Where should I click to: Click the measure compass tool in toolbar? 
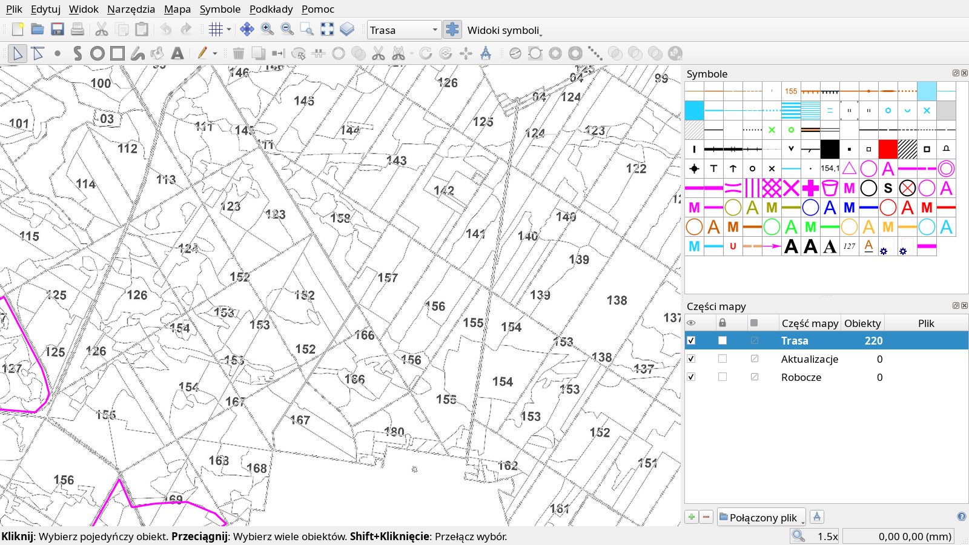point(486,53)
